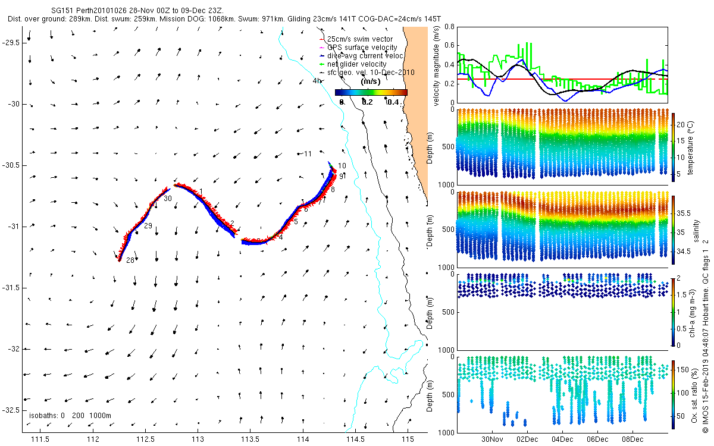Select the "GPS surface velocity" legend entry

point(358,48)
